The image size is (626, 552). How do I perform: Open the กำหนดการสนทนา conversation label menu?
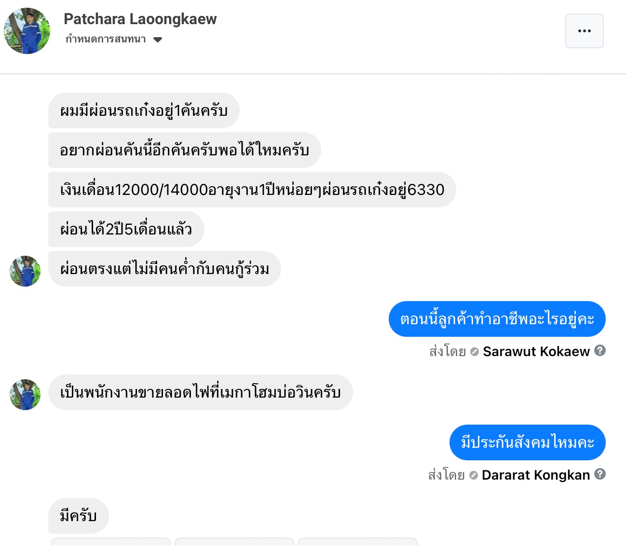pyautogui.click(x=106, y=39)
